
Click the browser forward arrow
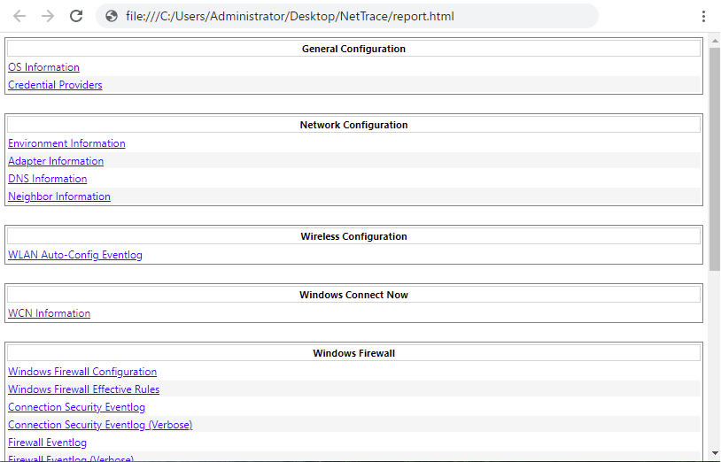pyautogui.click(x=47, y=16)
